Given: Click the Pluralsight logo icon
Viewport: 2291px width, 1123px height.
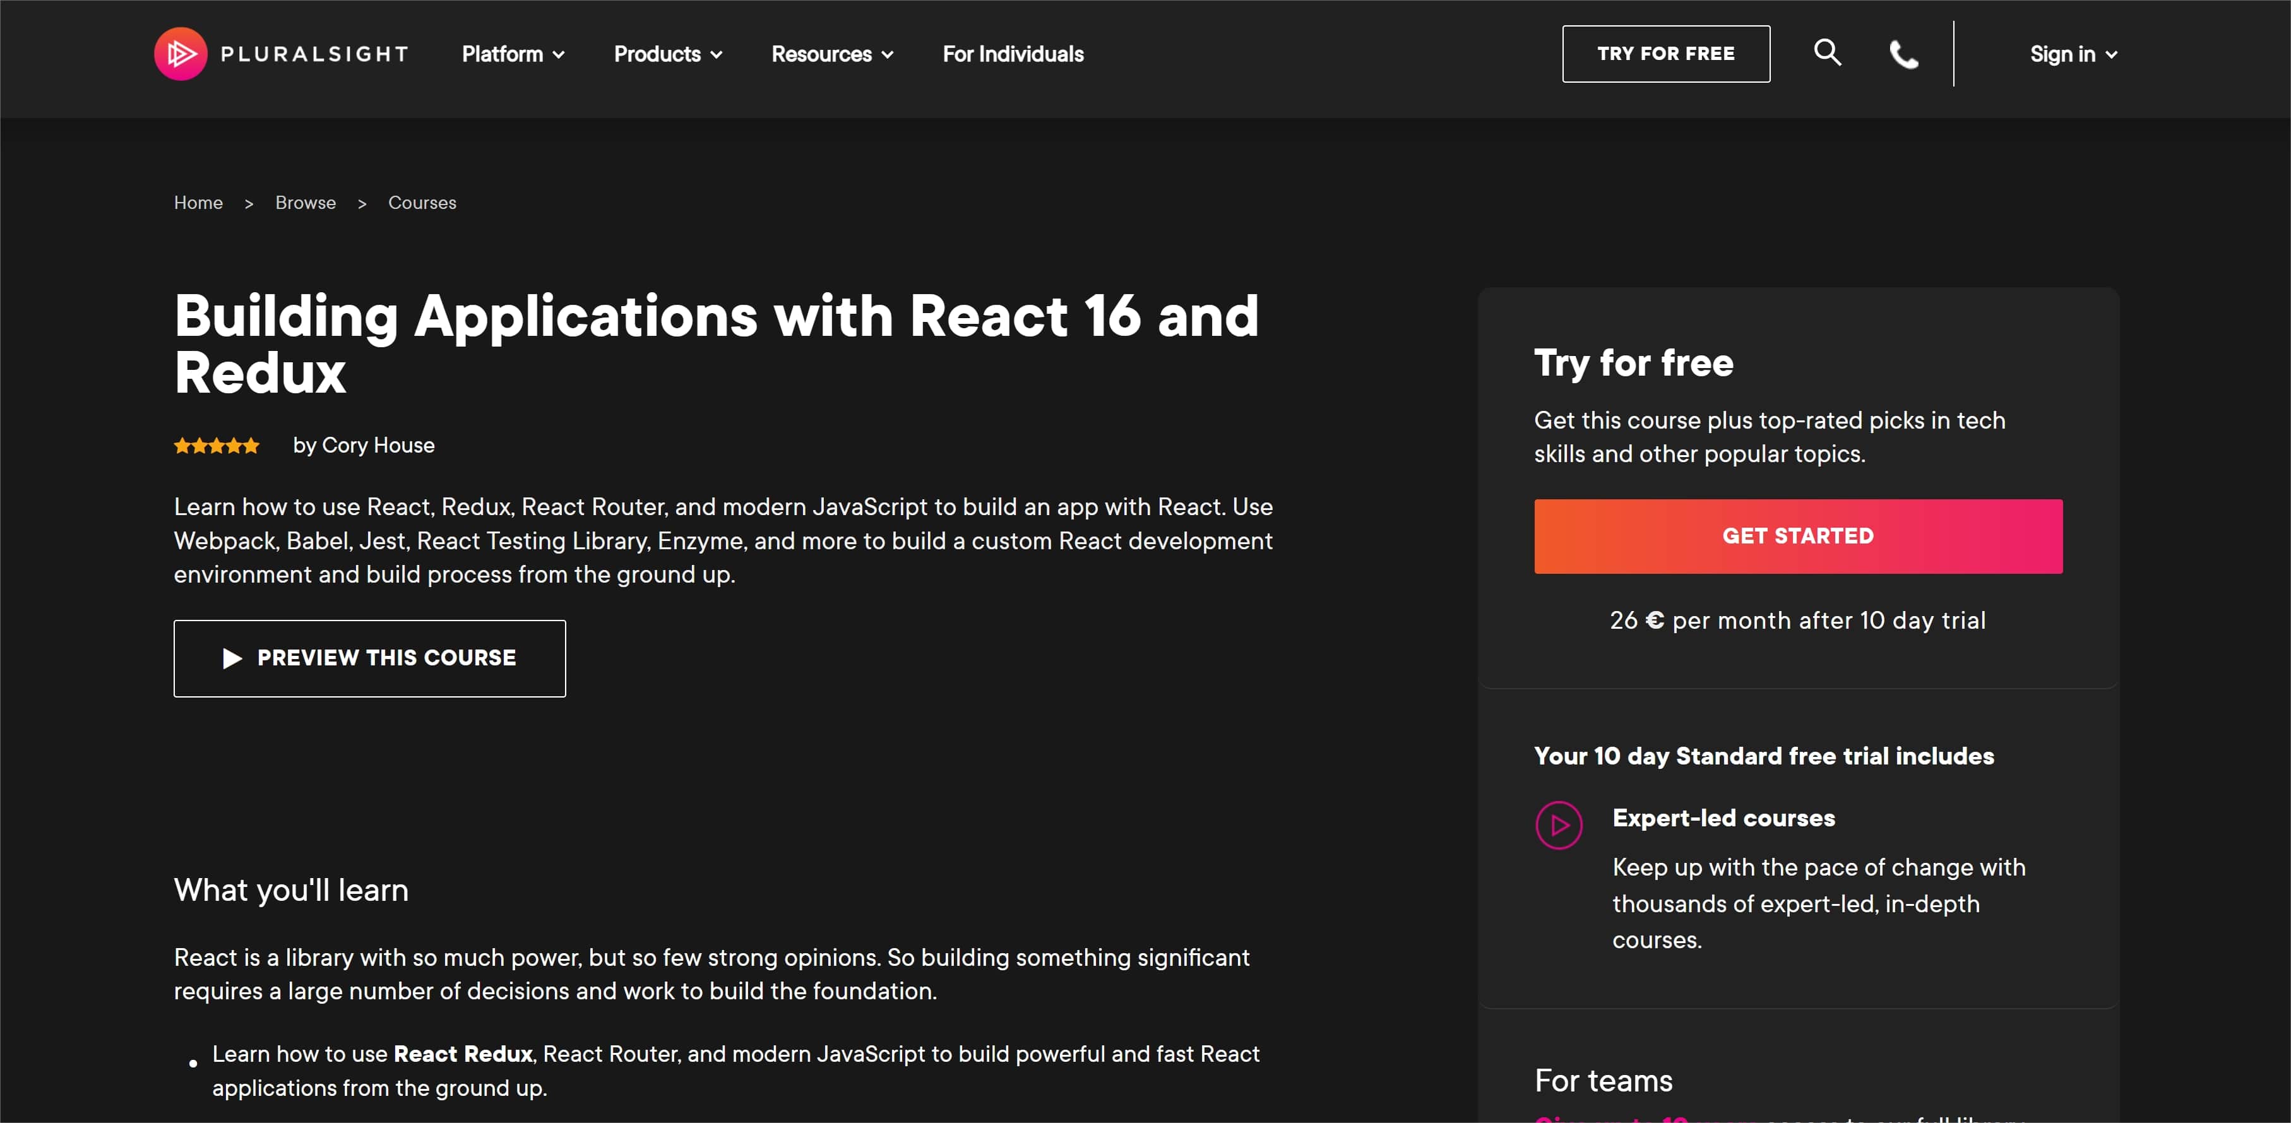Looking at the screenshot, I should click(181, 54).
